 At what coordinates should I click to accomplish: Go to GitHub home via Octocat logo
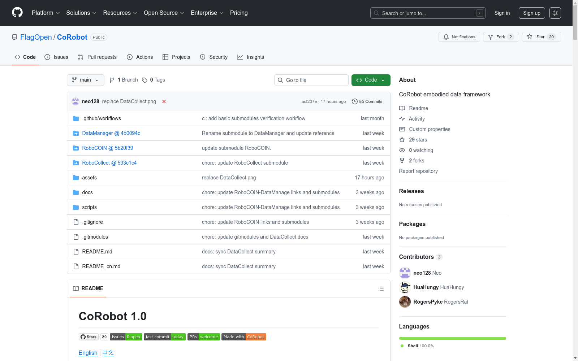pos(17,13)
